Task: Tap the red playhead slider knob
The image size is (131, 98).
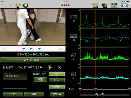Action: click(95, 89)
